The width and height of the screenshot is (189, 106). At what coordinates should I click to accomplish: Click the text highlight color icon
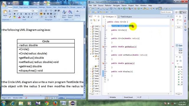pyautogui.click(x=14, y=17)
